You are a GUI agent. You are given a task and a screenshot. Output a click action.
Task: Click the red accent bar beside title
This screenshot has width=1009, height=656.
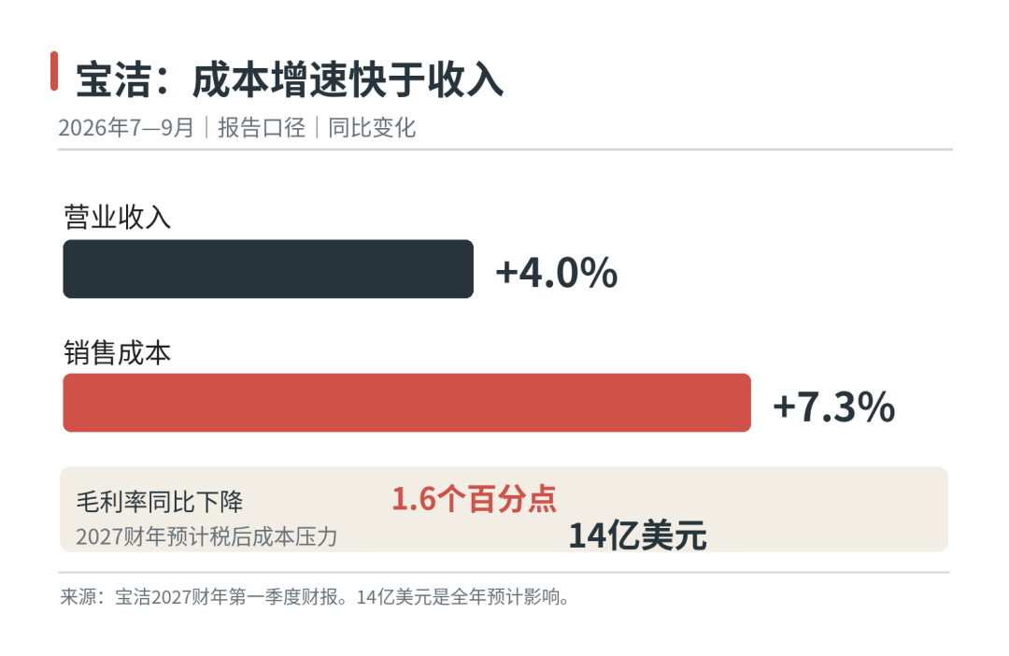(54, 71)
